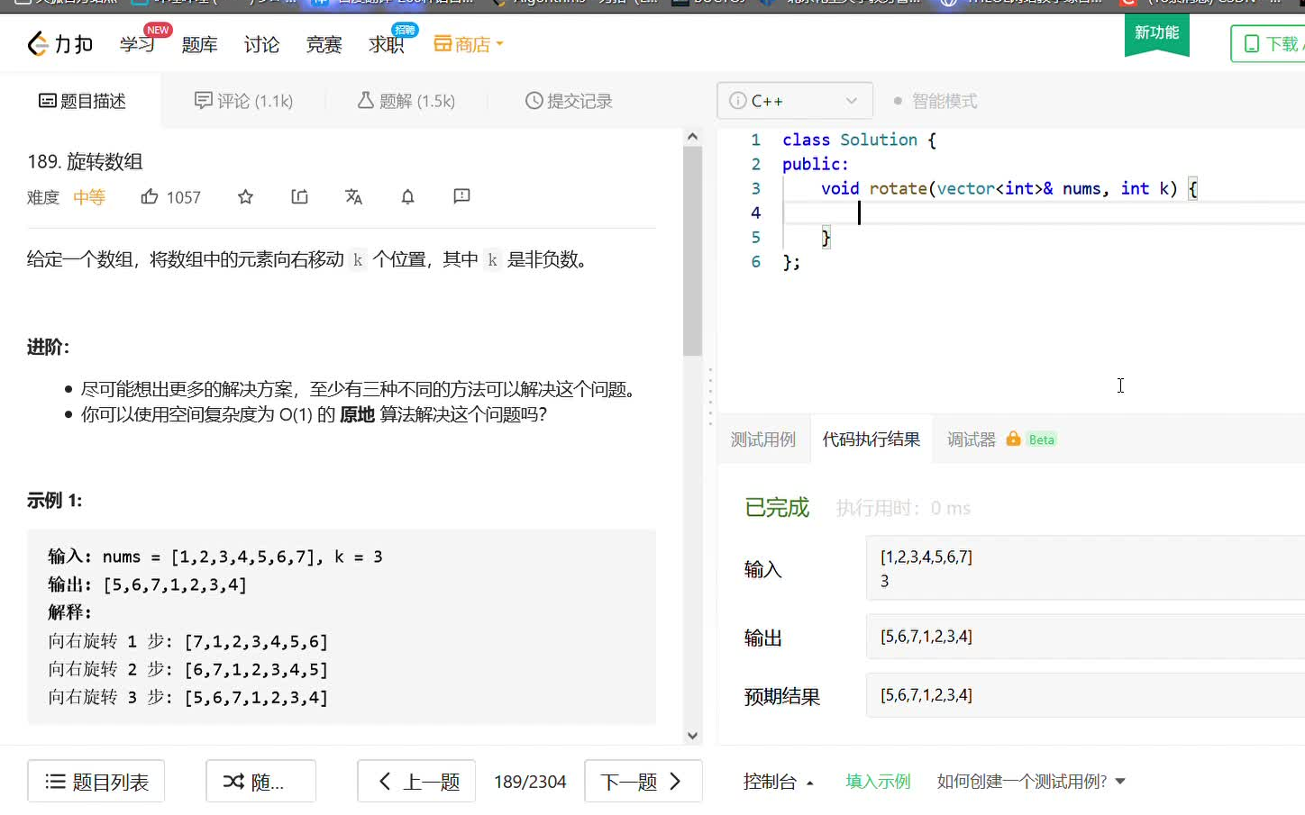Click the feedback report icon
Image resolution: width=1305 pixels, height=815 pixels.
tap(461, 196)
